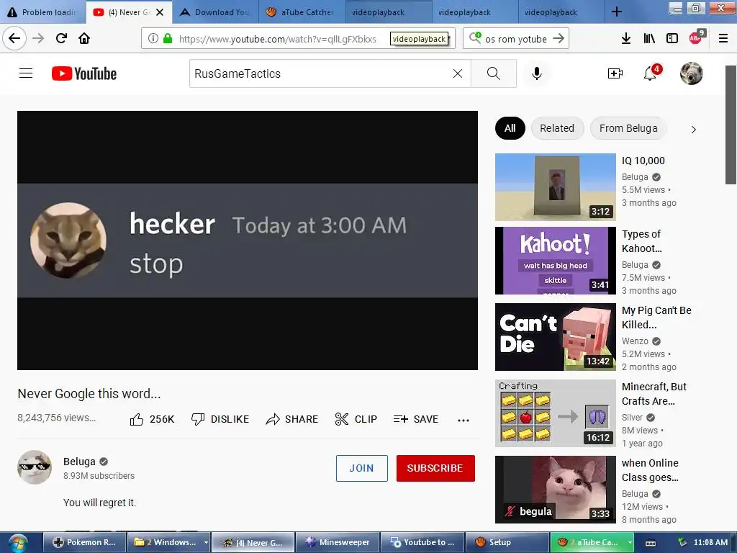Image resolution: width=737 pixels, height=553 pixels.
Task: Click the video player area
Action: click(248, 240)
